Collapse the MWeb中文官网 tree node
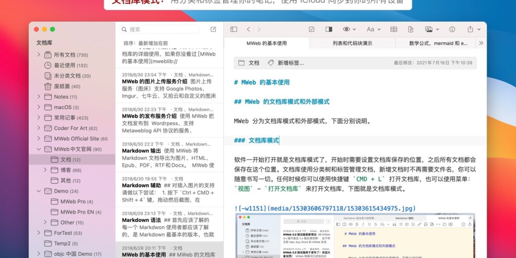This screenshot has width=516, height=258. [x=38, y=149]
